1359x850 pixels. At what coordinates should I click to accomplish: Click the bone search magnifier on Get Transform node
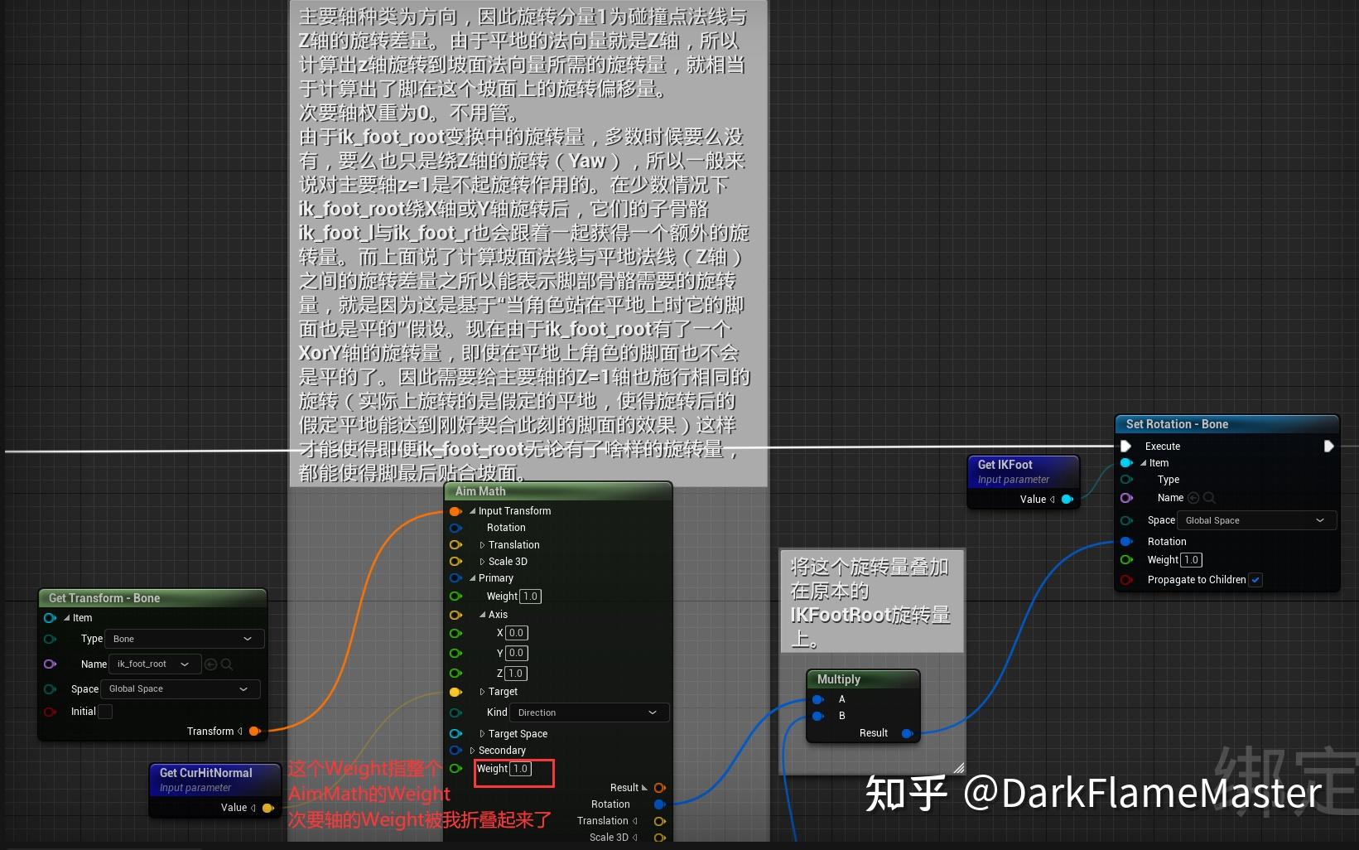[x=227, y=664]
